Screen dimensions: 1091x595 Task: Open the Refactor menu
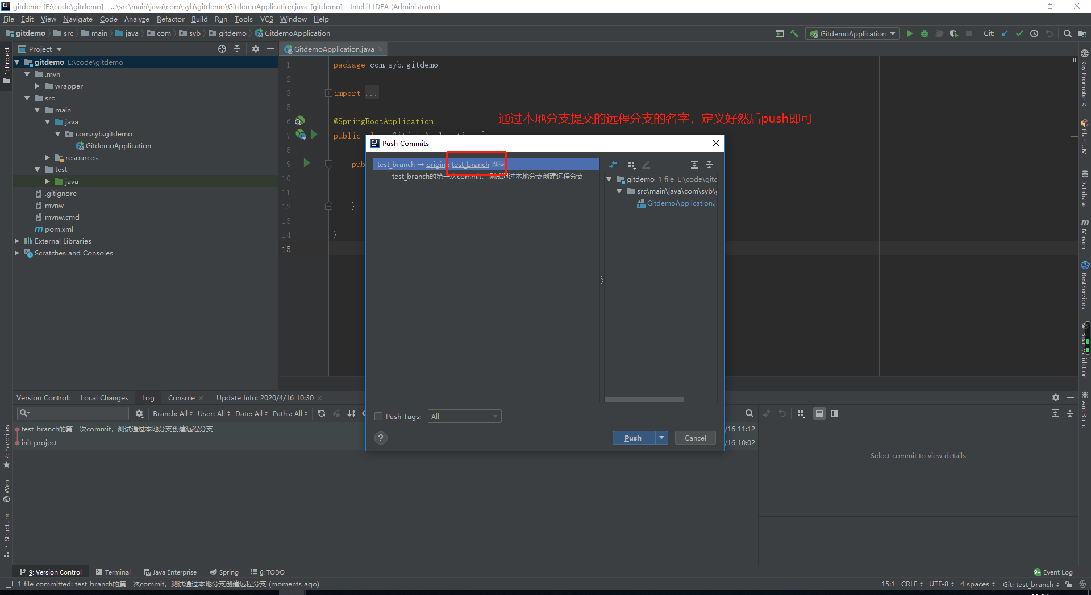(x=170, y=19)
